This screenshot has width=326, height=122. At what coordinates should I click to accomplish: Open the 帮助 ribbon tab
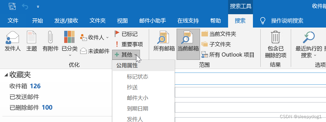[216, 21]
